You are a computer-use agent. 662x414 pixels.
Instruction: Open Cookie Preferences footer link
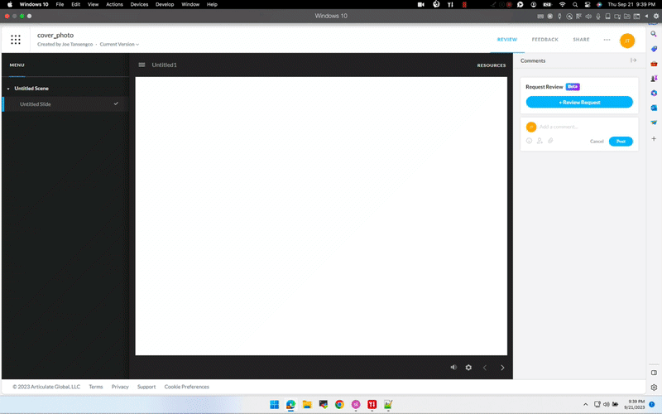(187, 387)
